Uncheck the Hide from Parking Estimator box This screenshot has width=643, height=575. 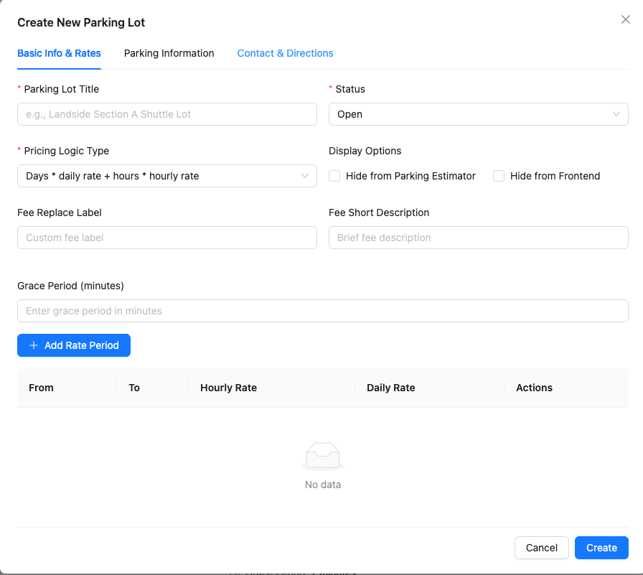point(334,176)
